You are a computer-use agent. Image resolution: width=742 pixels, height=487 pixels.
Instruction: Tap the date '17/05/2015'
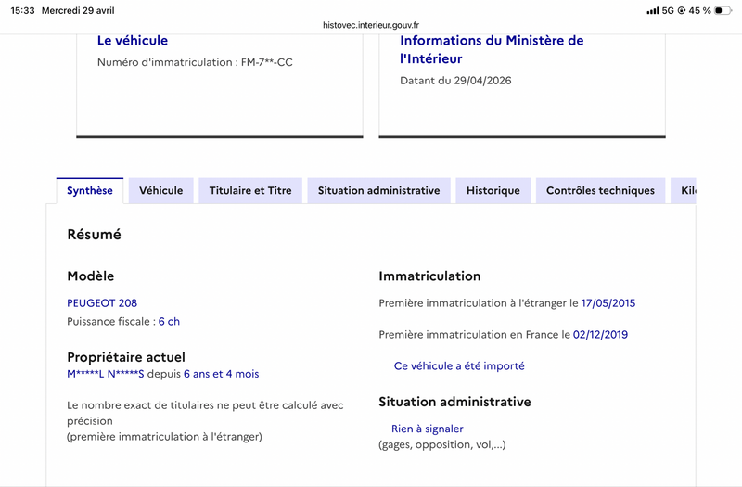click(x=608, y=303)
